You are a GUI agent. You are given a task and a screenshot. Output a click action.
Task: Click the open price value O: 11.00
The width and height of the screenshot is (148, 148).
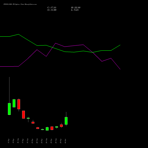click(x=52, y=10)
